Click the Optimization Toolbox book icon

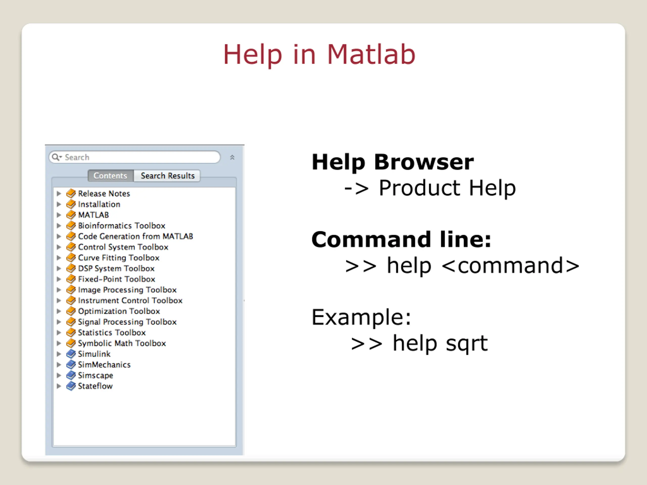(71, 311)
